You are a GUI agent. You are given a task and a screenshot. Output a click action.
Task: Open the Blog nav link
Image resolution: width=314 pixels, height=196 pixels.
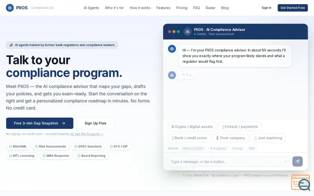click(225, 8)
